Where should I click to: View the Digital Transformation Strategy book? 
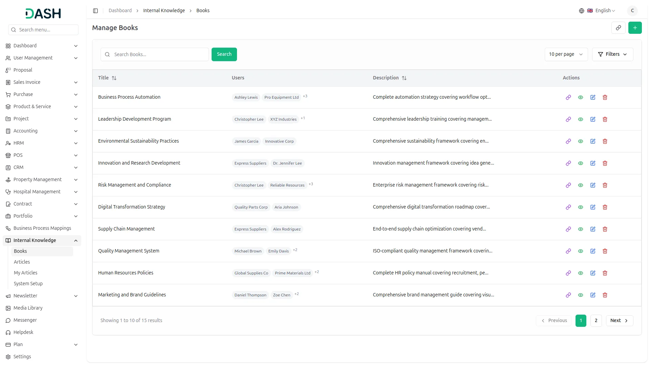point(581,207)
